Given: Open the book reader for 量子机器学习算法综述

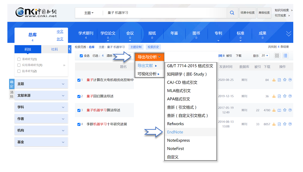Looking at the screenshot, I should (279, 110).
